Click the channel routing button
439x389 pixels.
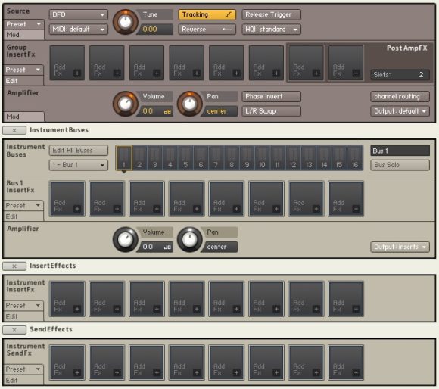click(x=400, y=97)
